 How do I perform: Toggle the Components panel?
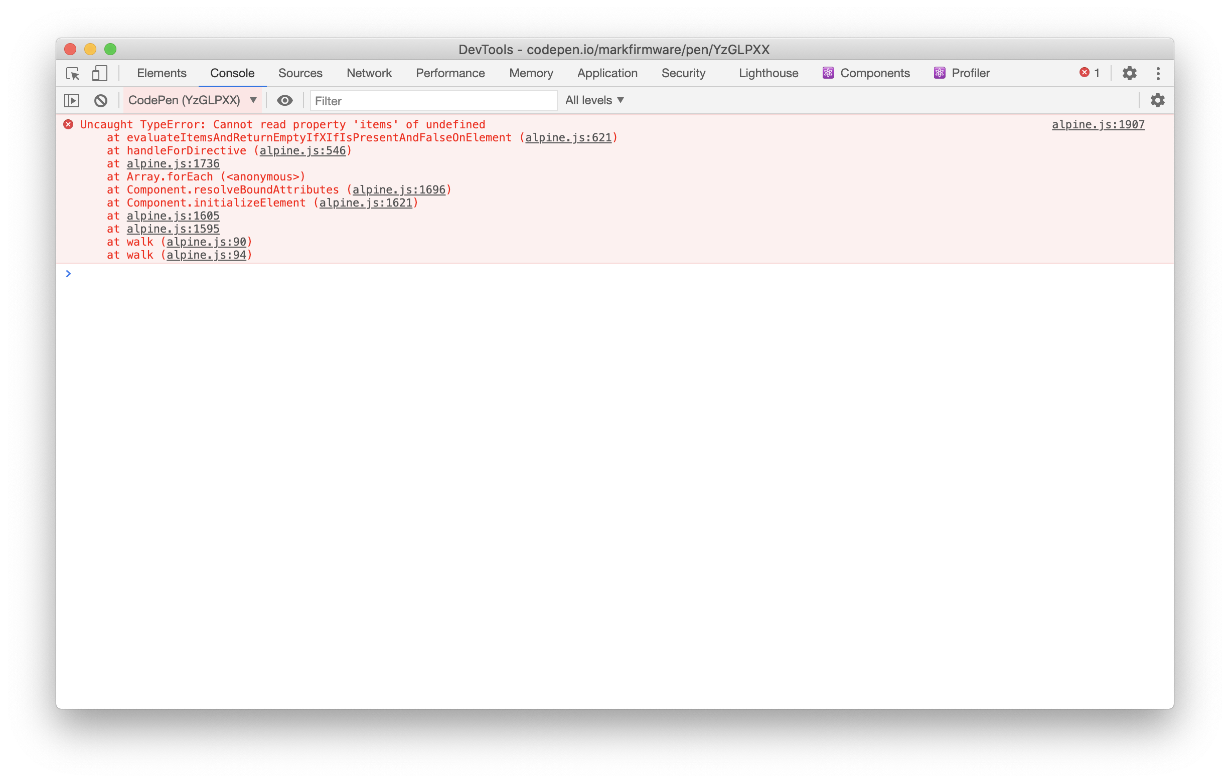click(867, 73)
